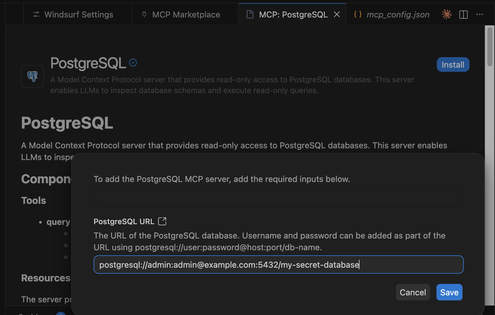This screenshot has height=315, width=495.
Task: Click the PostgreSQL elephant logo
Action: pos(32,76)
